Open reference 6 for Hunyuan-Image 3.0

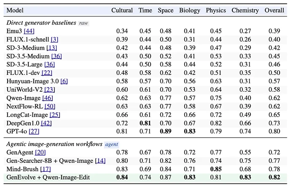tap(64, 81)
